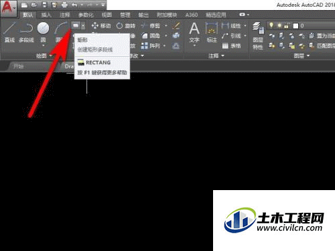The image size is (335, 251).
Task: Select the arc tool icon
Action: (x=61, y=29)
